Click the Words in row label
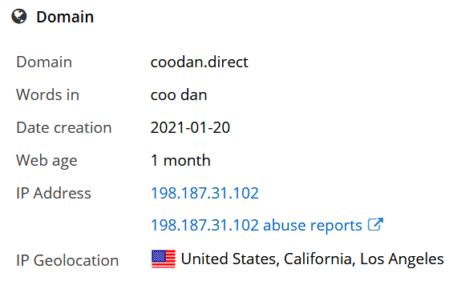The width and height of the screenshot is (449, 289). pyautogui.click(x=47, y=94)
